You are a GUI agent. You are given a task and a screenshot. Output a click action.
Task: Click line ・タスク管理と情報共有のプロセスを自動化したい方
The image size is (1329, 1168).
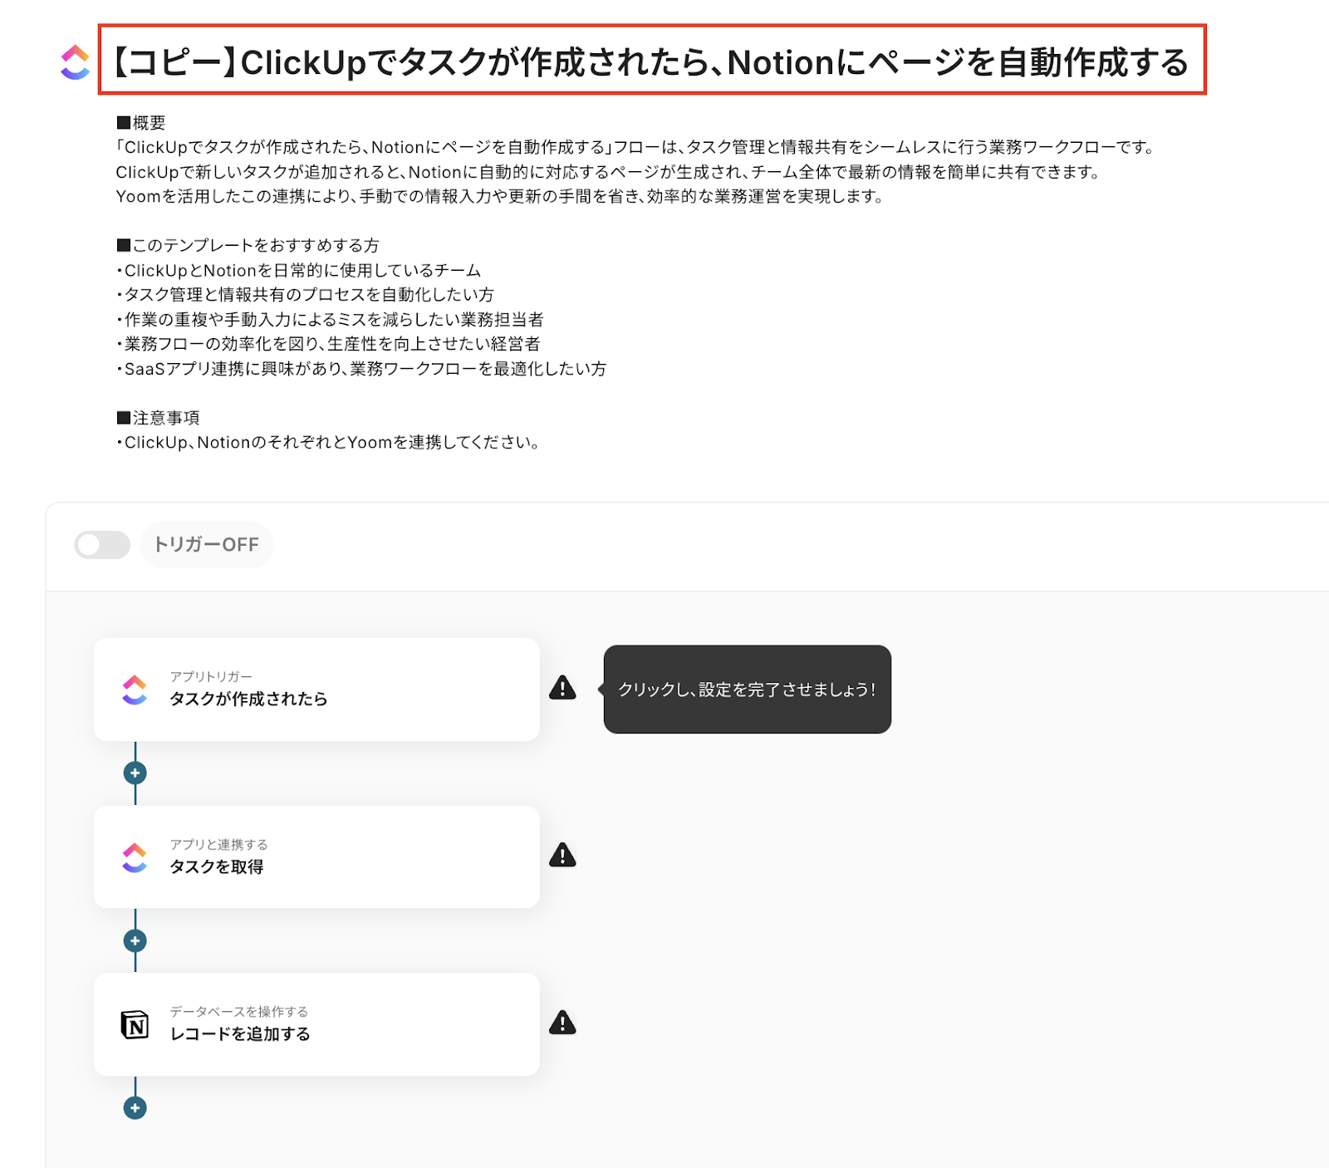click(305, 294)
